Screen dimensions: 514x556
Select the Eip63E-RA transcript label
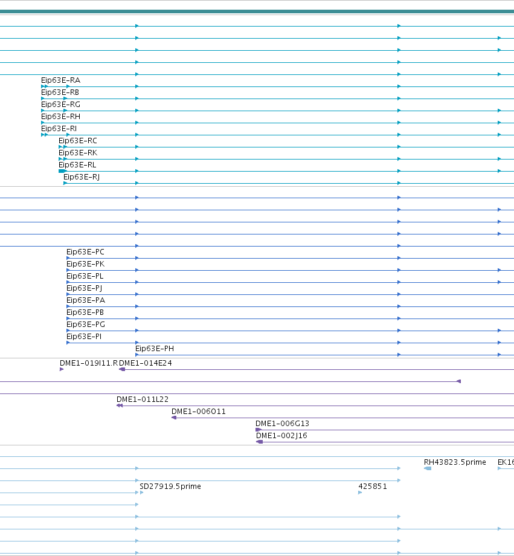point(60,80)
